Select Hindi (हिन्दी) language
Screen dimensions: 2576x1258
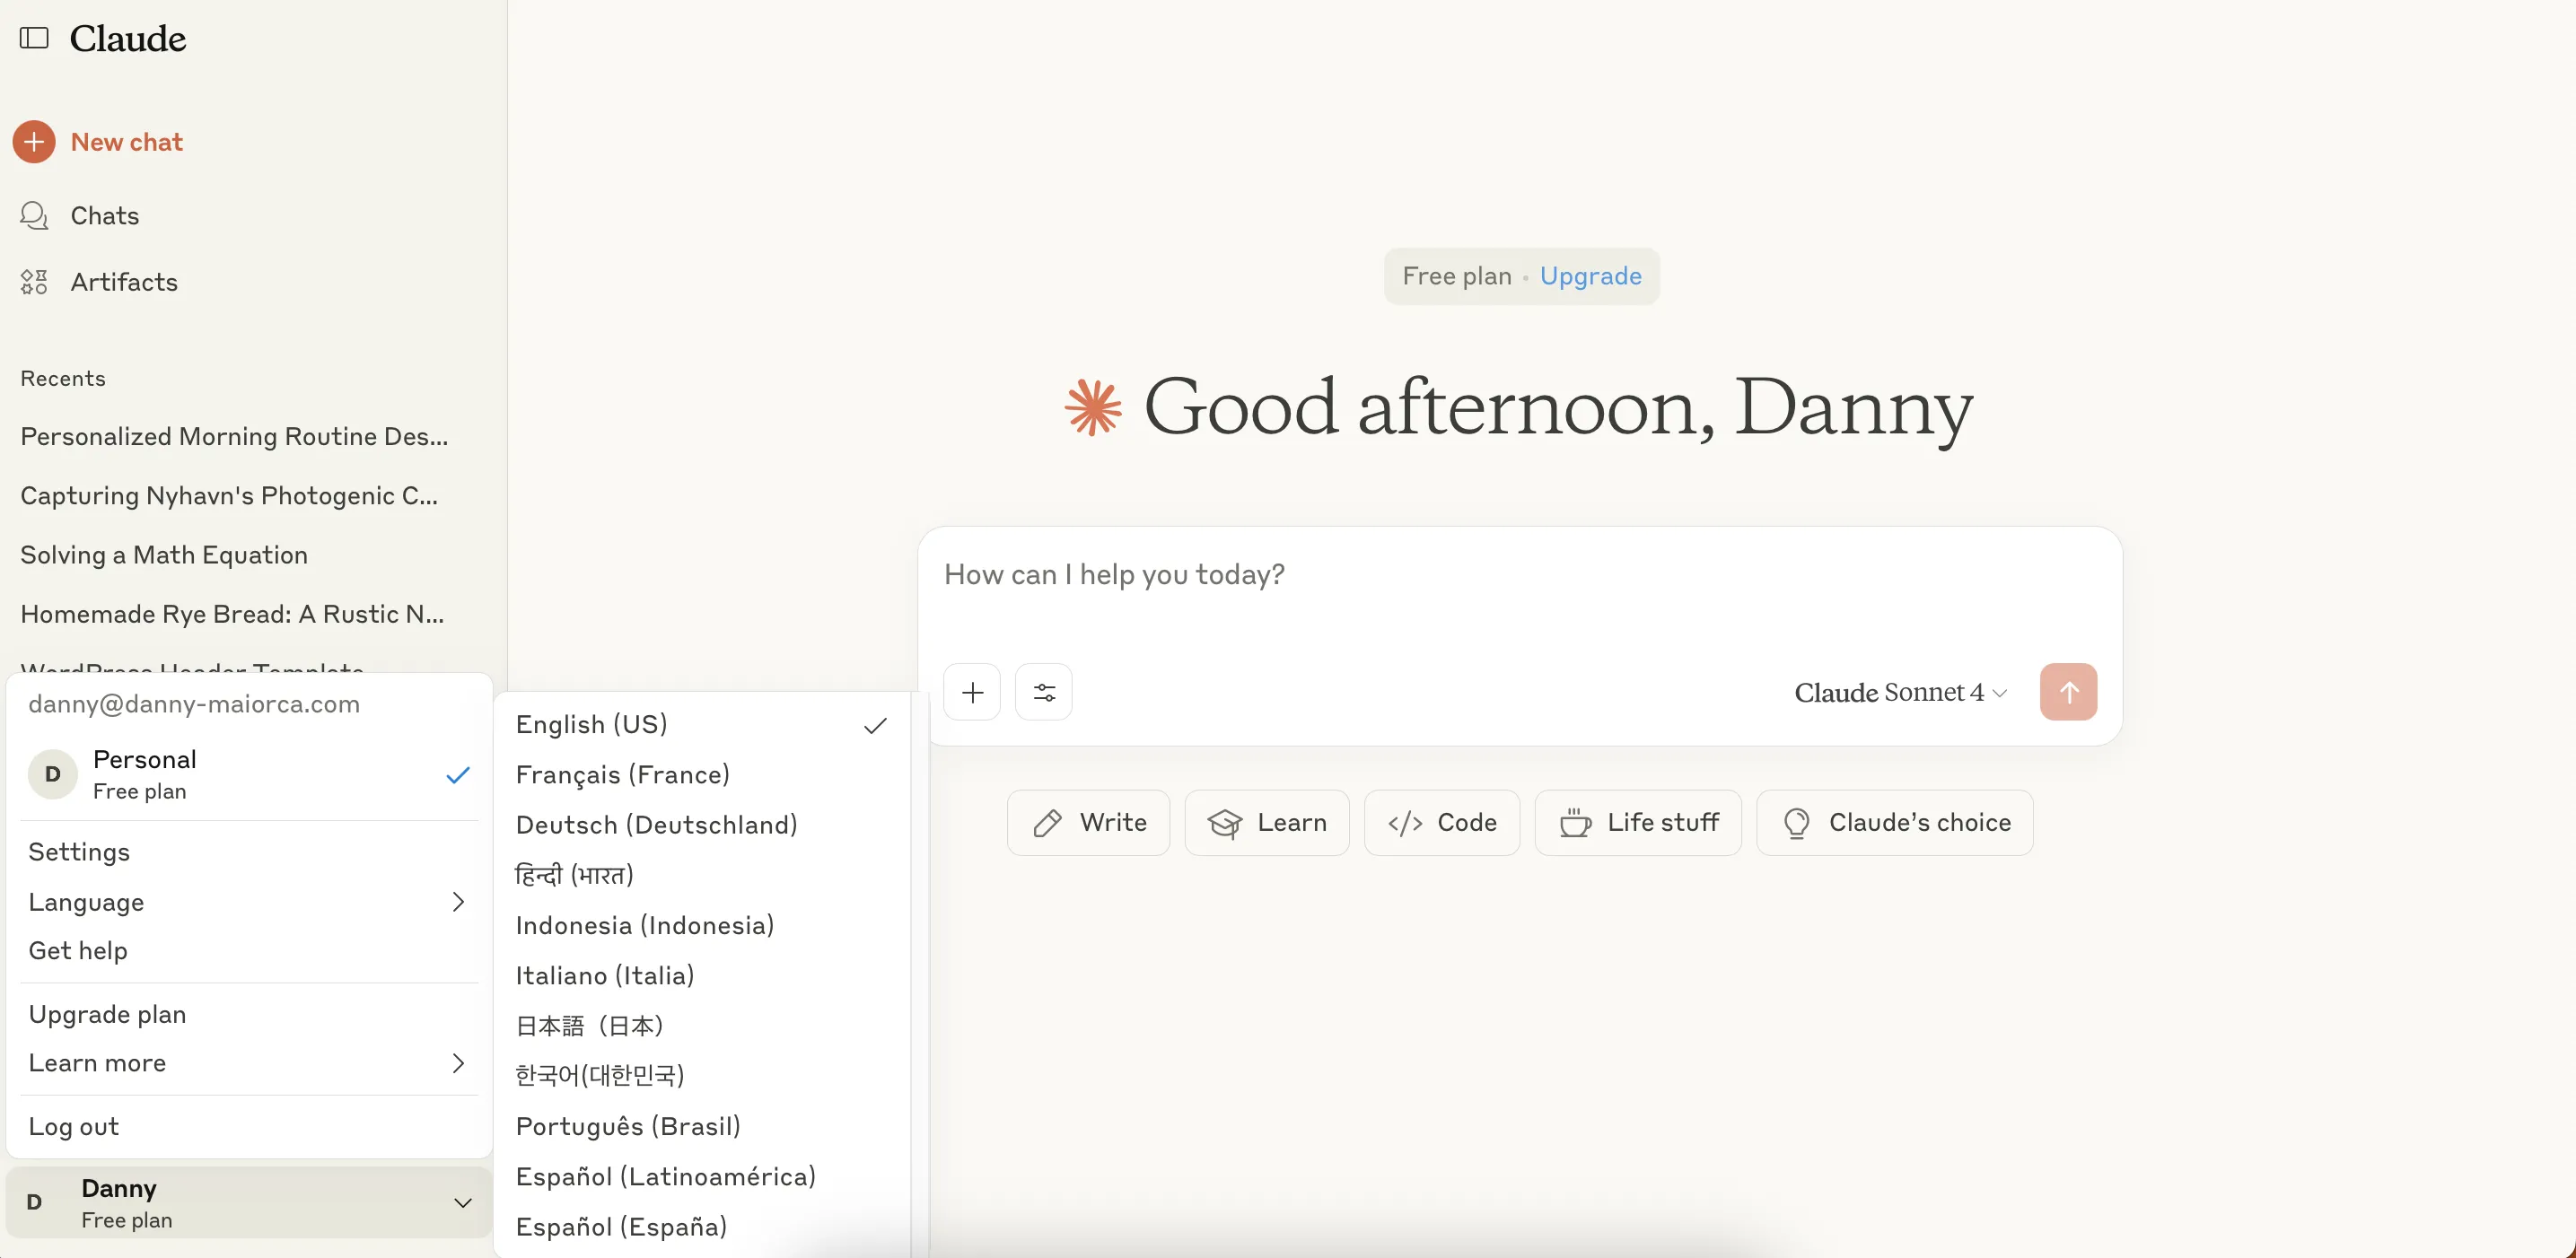click(x=702, y=875)
